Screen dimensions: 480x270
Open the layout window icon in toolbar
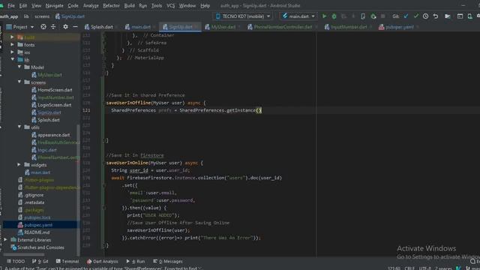click(x=460, y=16)
